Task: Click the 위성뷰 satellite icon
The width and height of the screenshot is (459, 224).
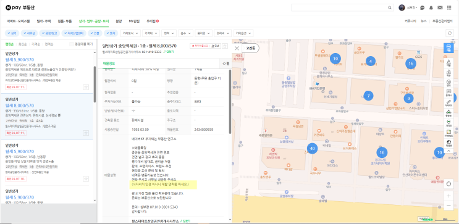Action: tap(448, 143)
